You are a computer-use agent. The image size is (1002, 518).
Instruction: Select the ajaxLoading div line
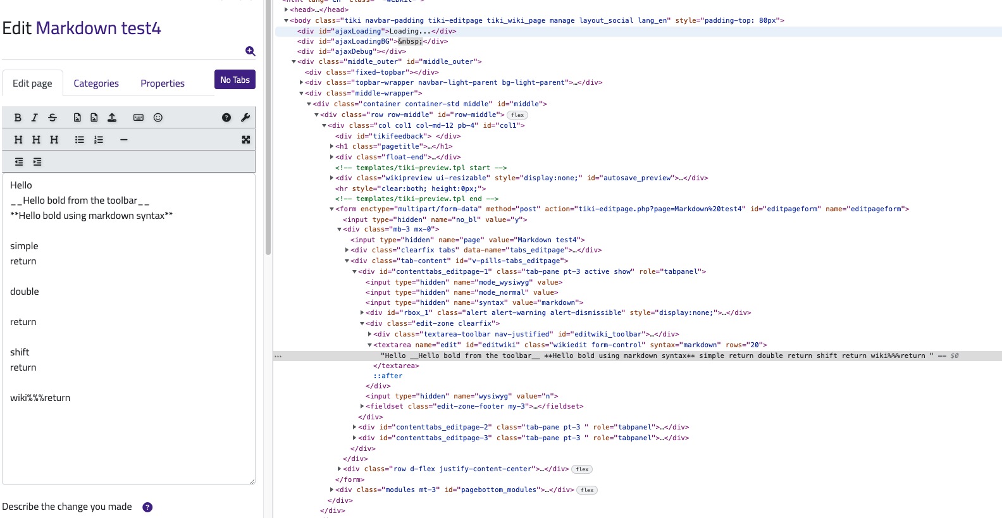(x=377, y=31)
